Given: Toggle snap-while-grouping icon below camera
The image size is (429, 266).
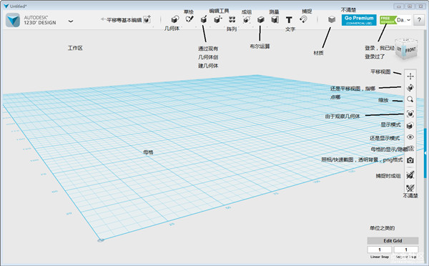Looking at the screenshot, I should pyautogui.click(x=410, y=174).
